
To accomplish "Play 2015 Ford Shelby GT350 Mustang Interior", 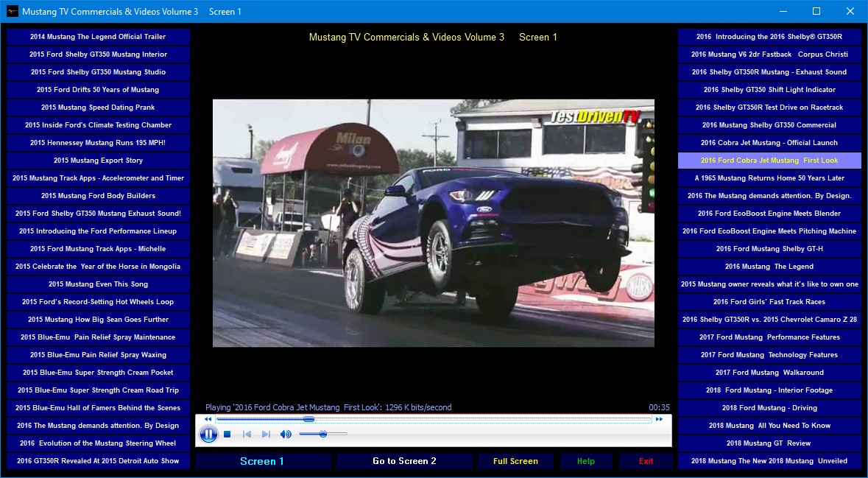I will point(98,55).
